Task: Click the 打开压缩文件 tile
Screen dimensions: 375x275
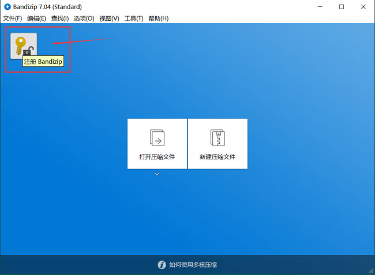Action: [157, 144]
